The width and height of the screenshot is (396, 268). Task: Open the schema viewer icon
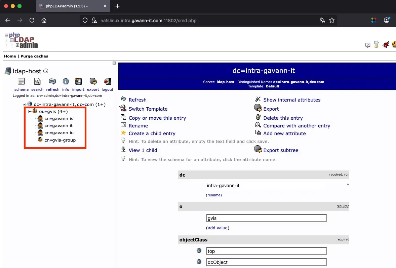[21, 82]
